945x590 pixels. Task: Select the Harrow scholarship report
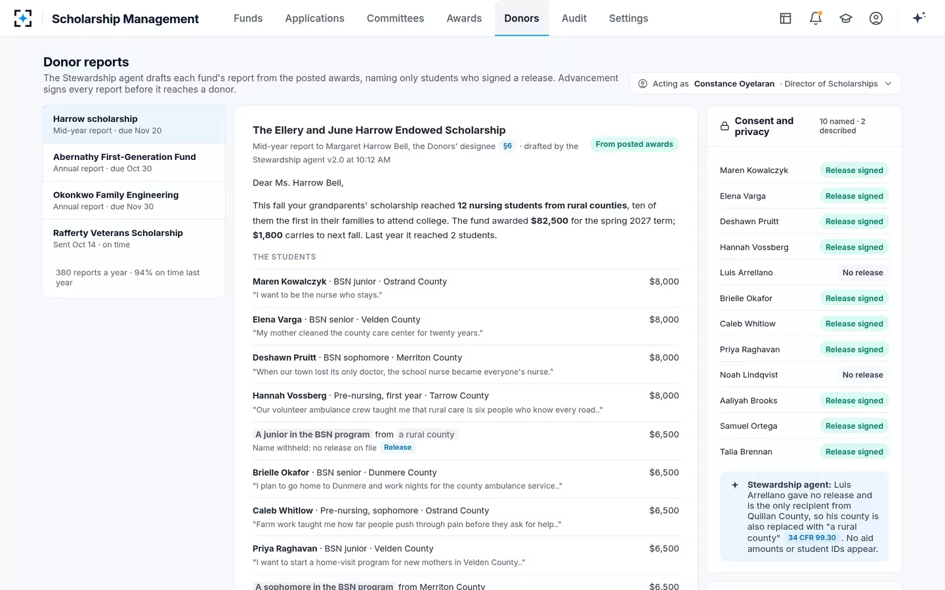coord(134,125)
